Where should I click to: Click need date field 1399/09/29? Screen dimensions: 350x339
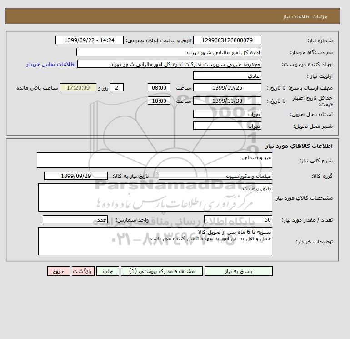pos(76,176)
